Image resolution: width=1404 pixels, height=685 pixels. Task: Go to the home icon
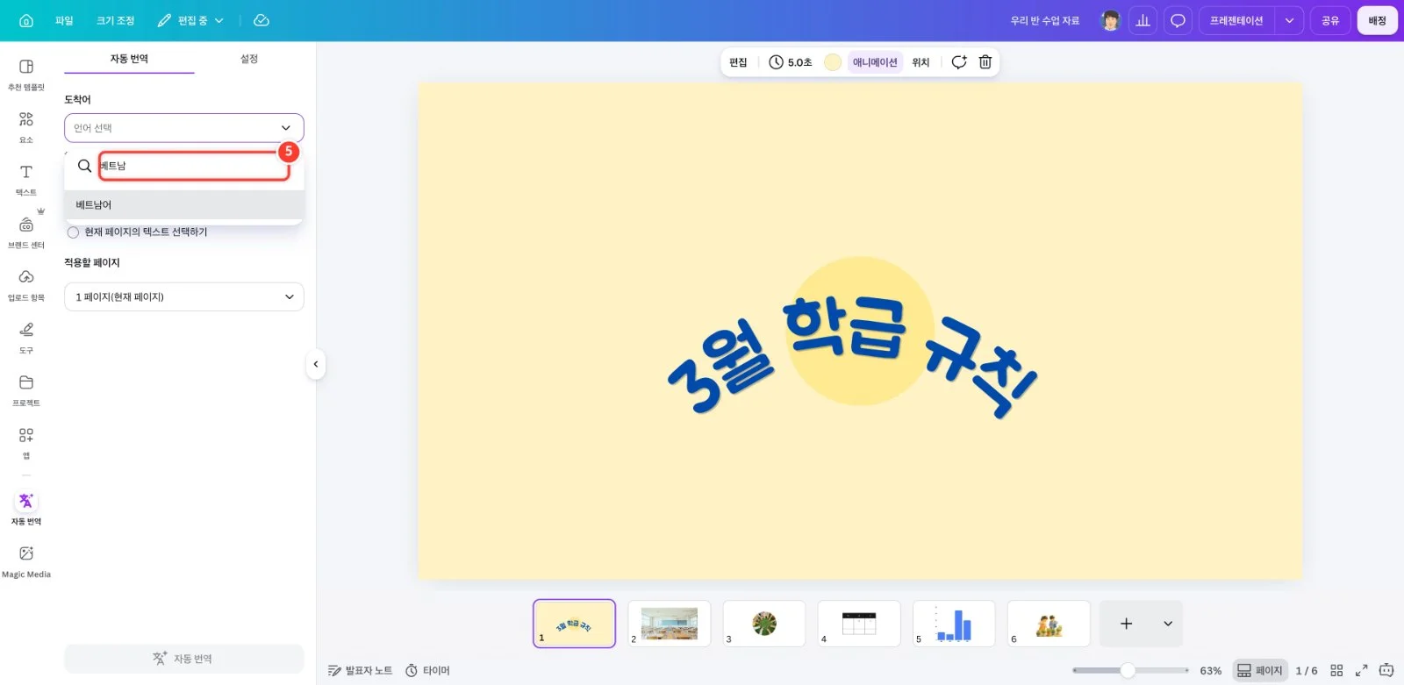26,20
